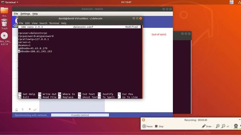Click nano 'Uncut Text' shortcut label
The image size is (241, 135).
pyautogui.click(x=90, y=97)
